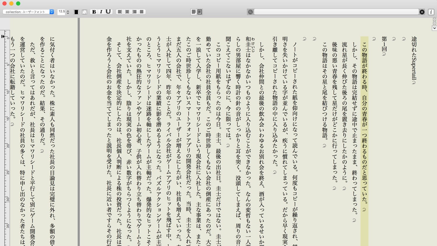Click the line starting かったものの熱狂的なファン
This screenshot has width=437, height=246.
pyautogui.click(x=139, y=141)
